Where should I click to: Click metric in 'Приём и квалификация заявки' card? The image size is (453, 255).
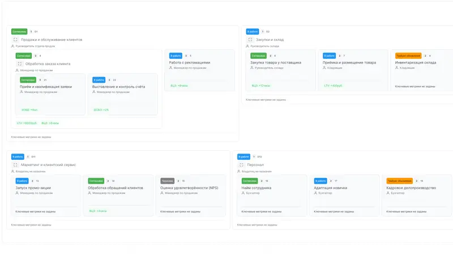[x=29, y=110]
